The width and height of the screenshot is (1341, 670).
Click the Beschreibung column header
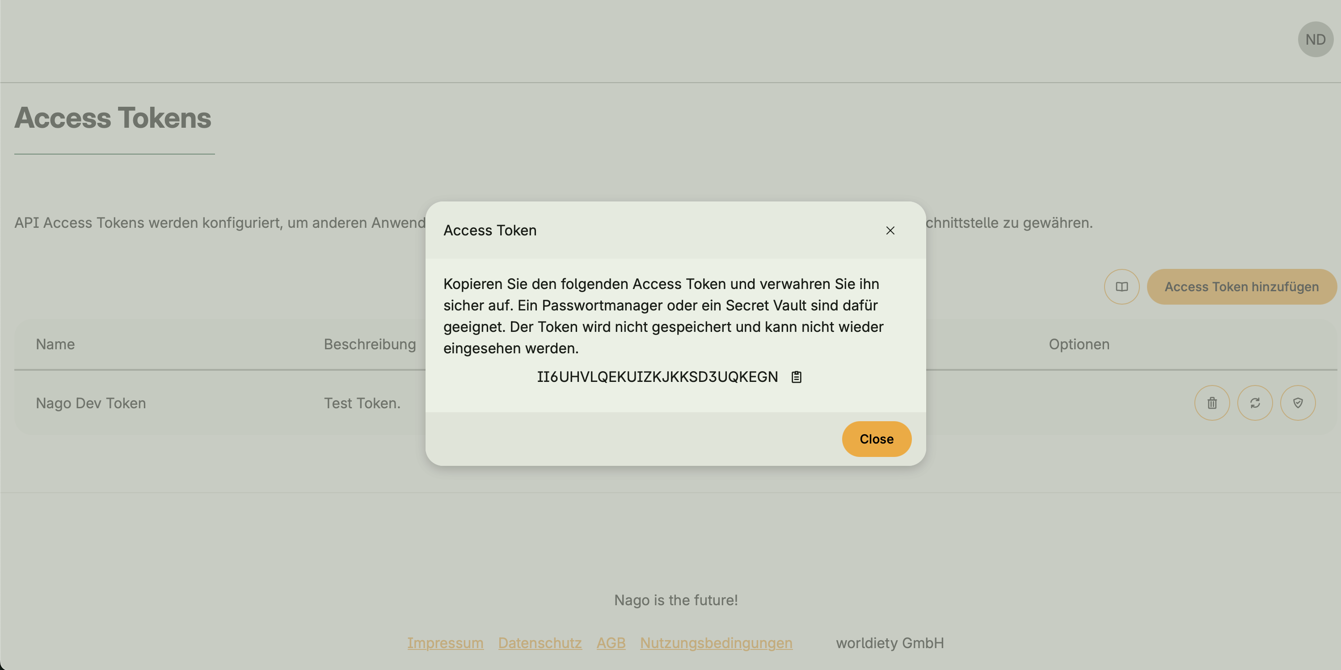[x=370, y=344]
